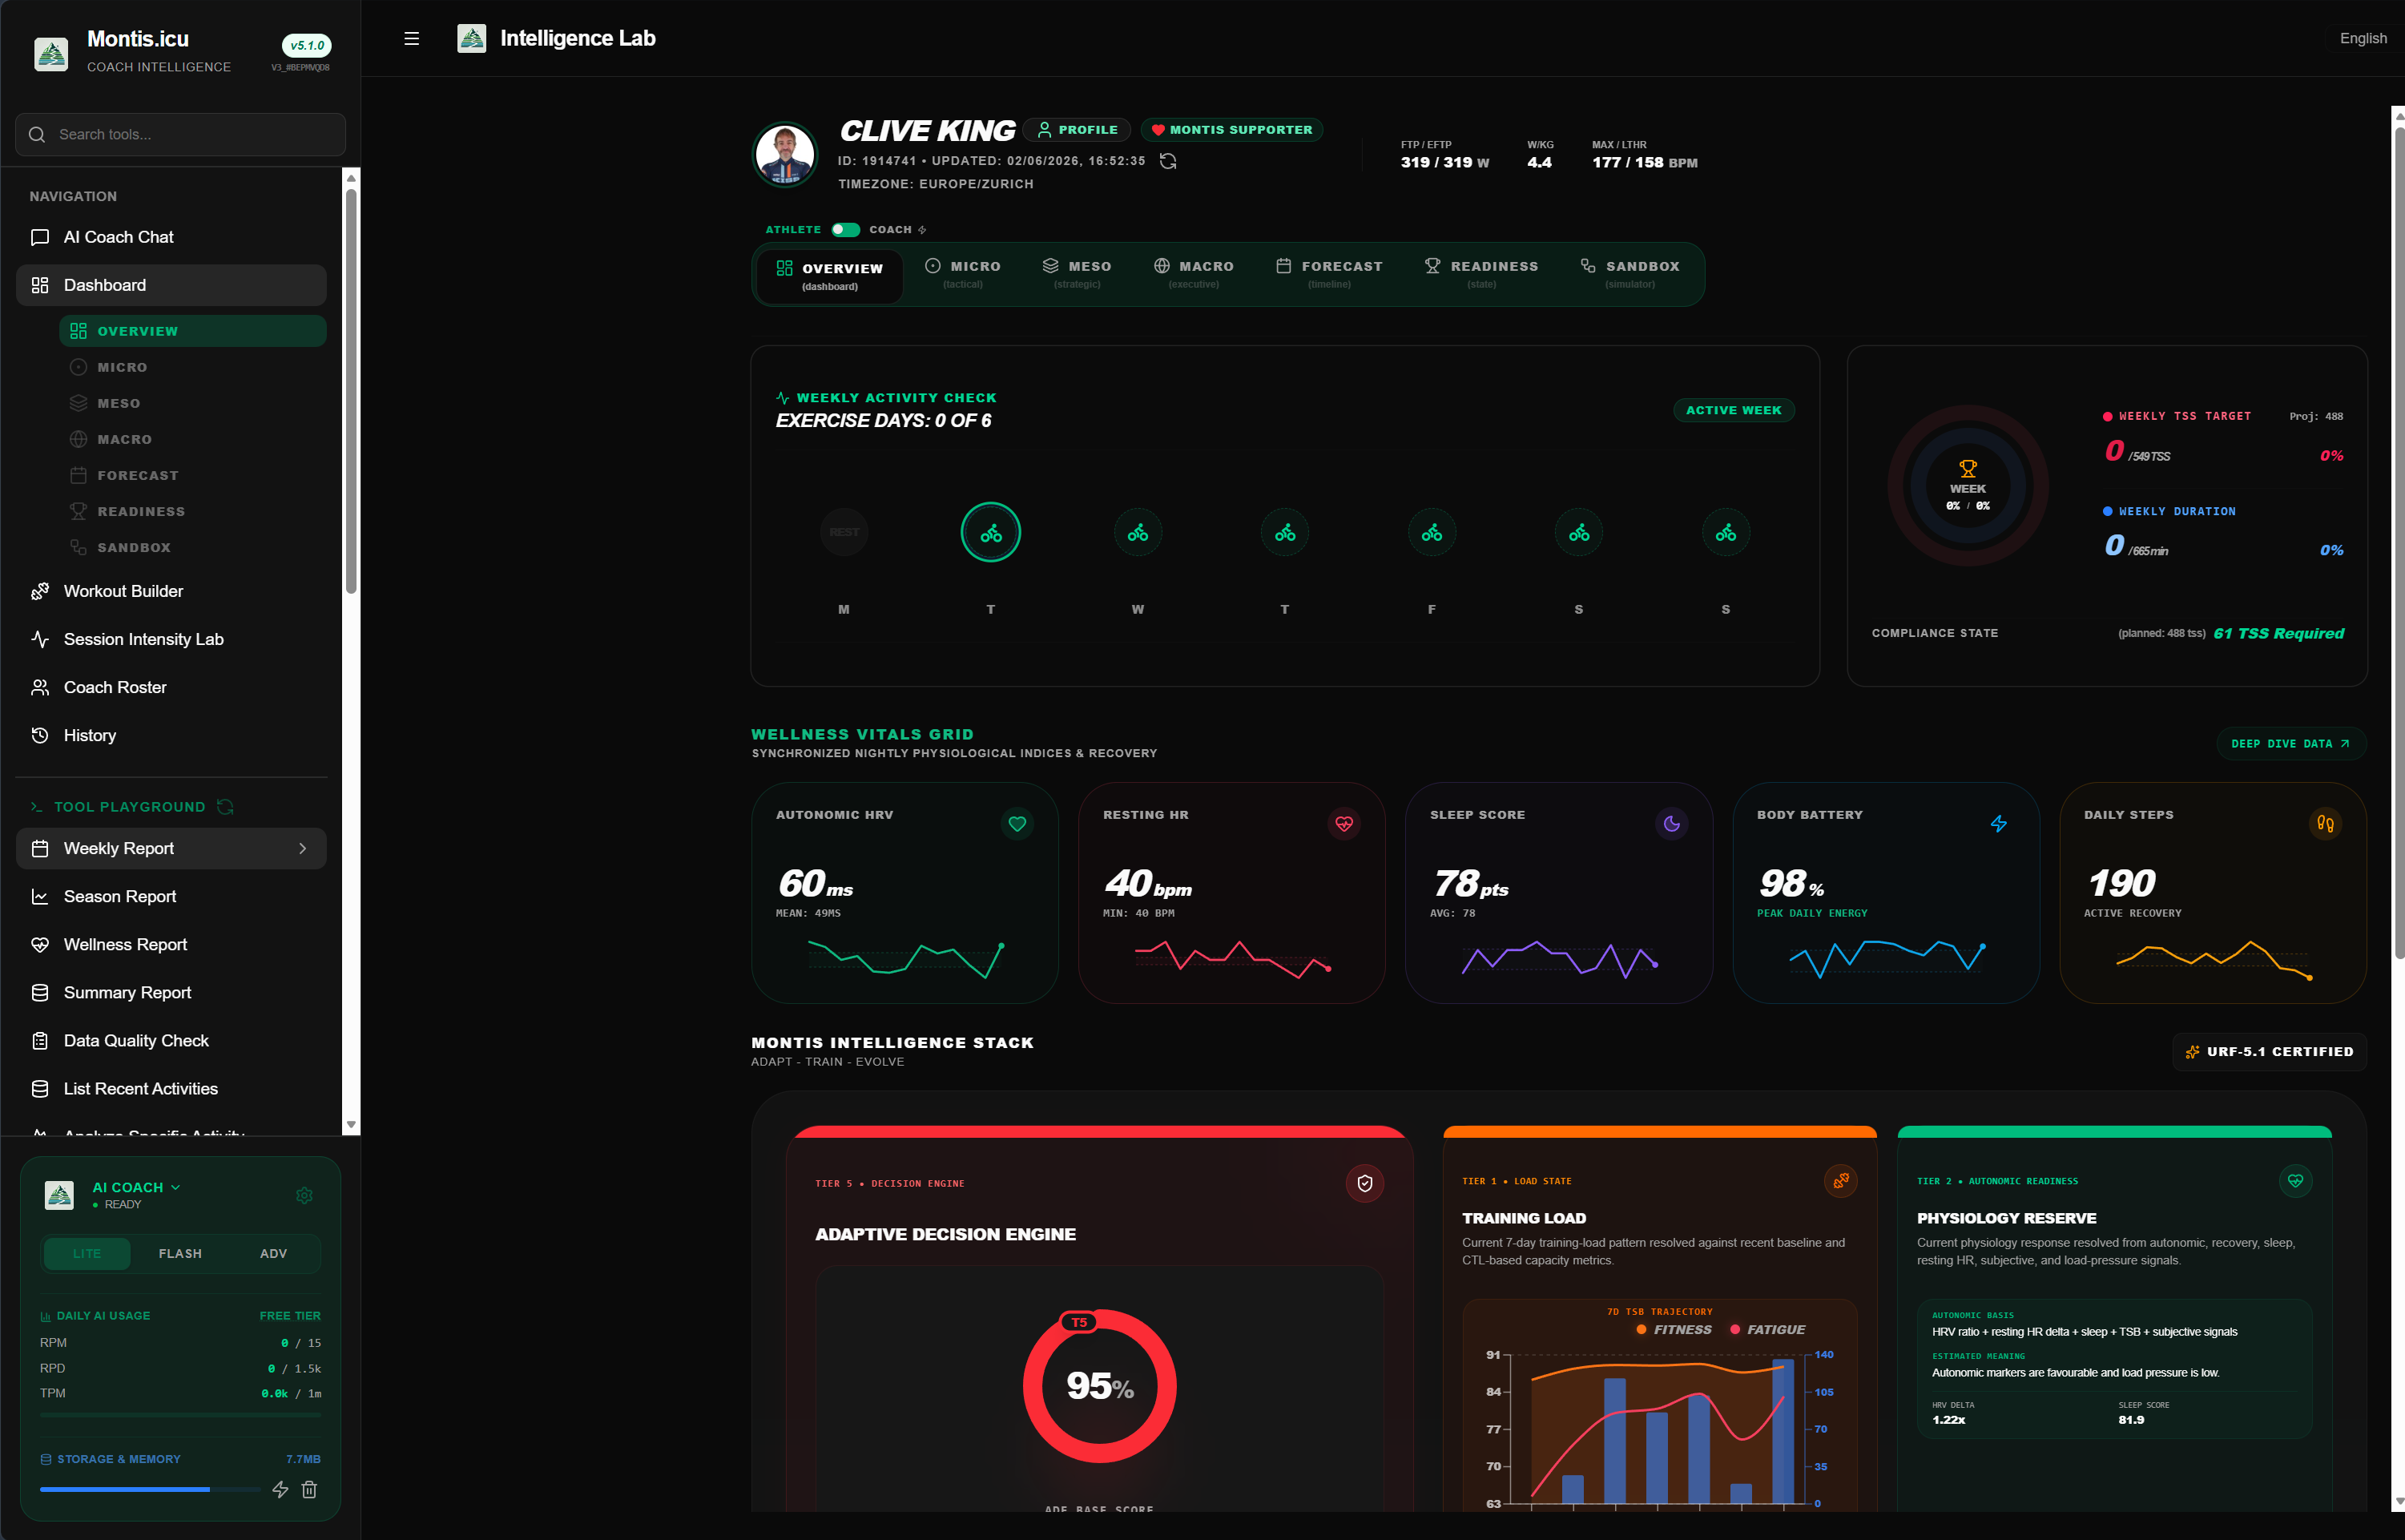
Task: Open Data Quality Check tool
Action: 171,1040
